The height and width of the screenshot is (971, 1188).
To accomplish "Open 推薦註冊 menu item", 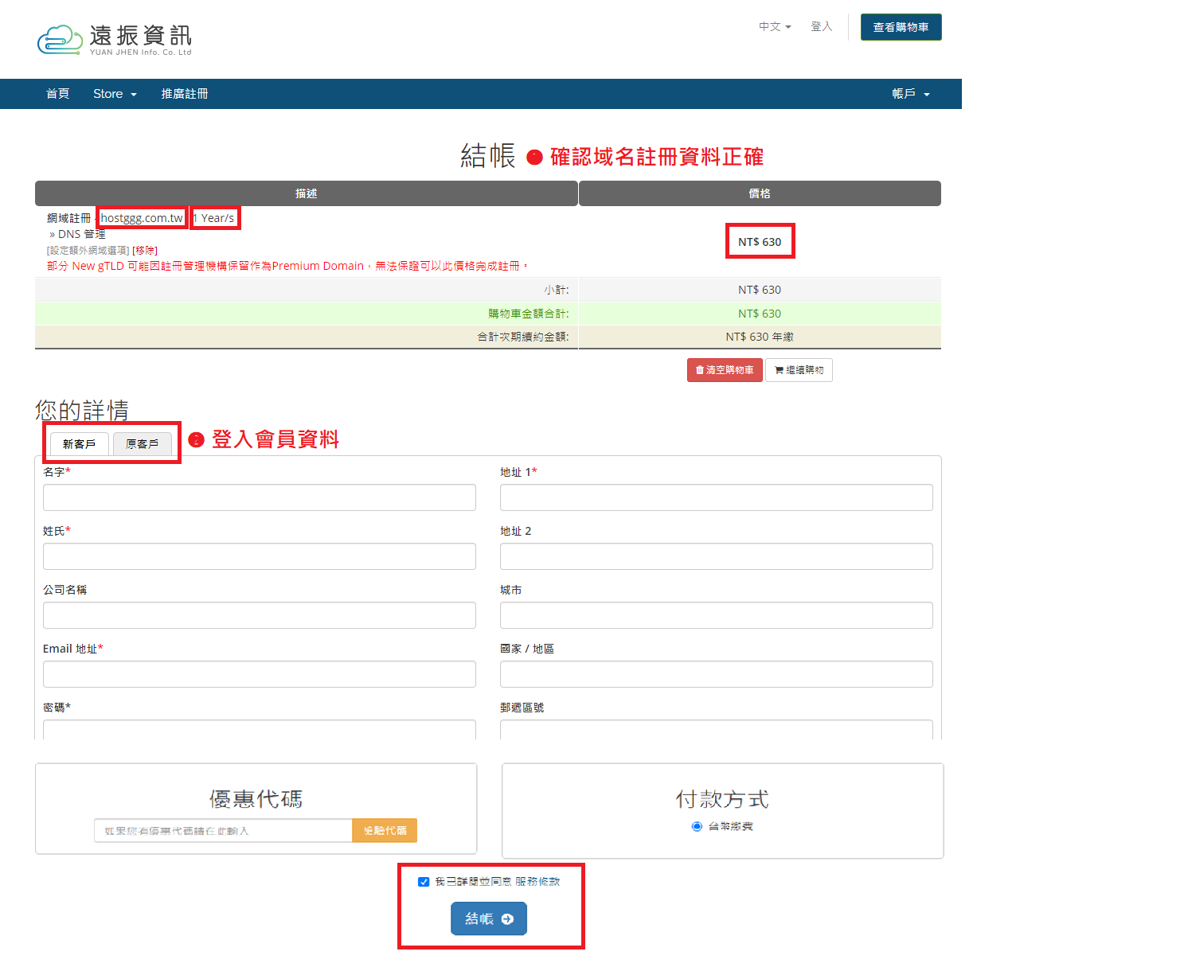I will [185, 94].
